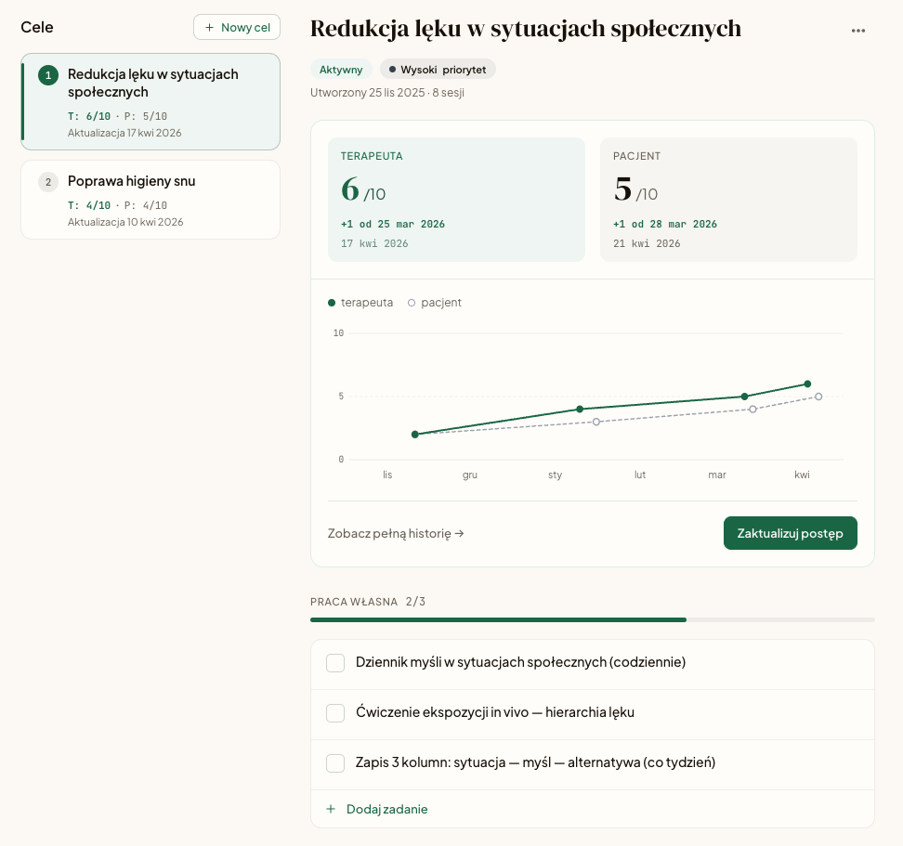
Task: Click the hollow pacjent legend circle
Action: 410,302
